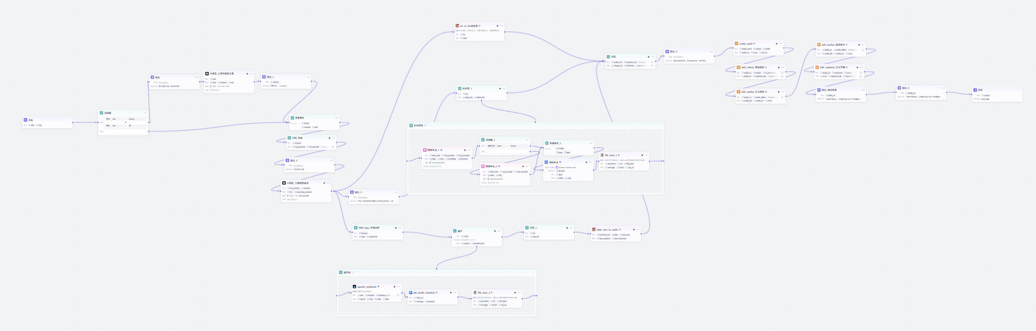This screenshot has width=1036, height=331.
Task: Open more options menu on add_videos node
Action: 783,67
